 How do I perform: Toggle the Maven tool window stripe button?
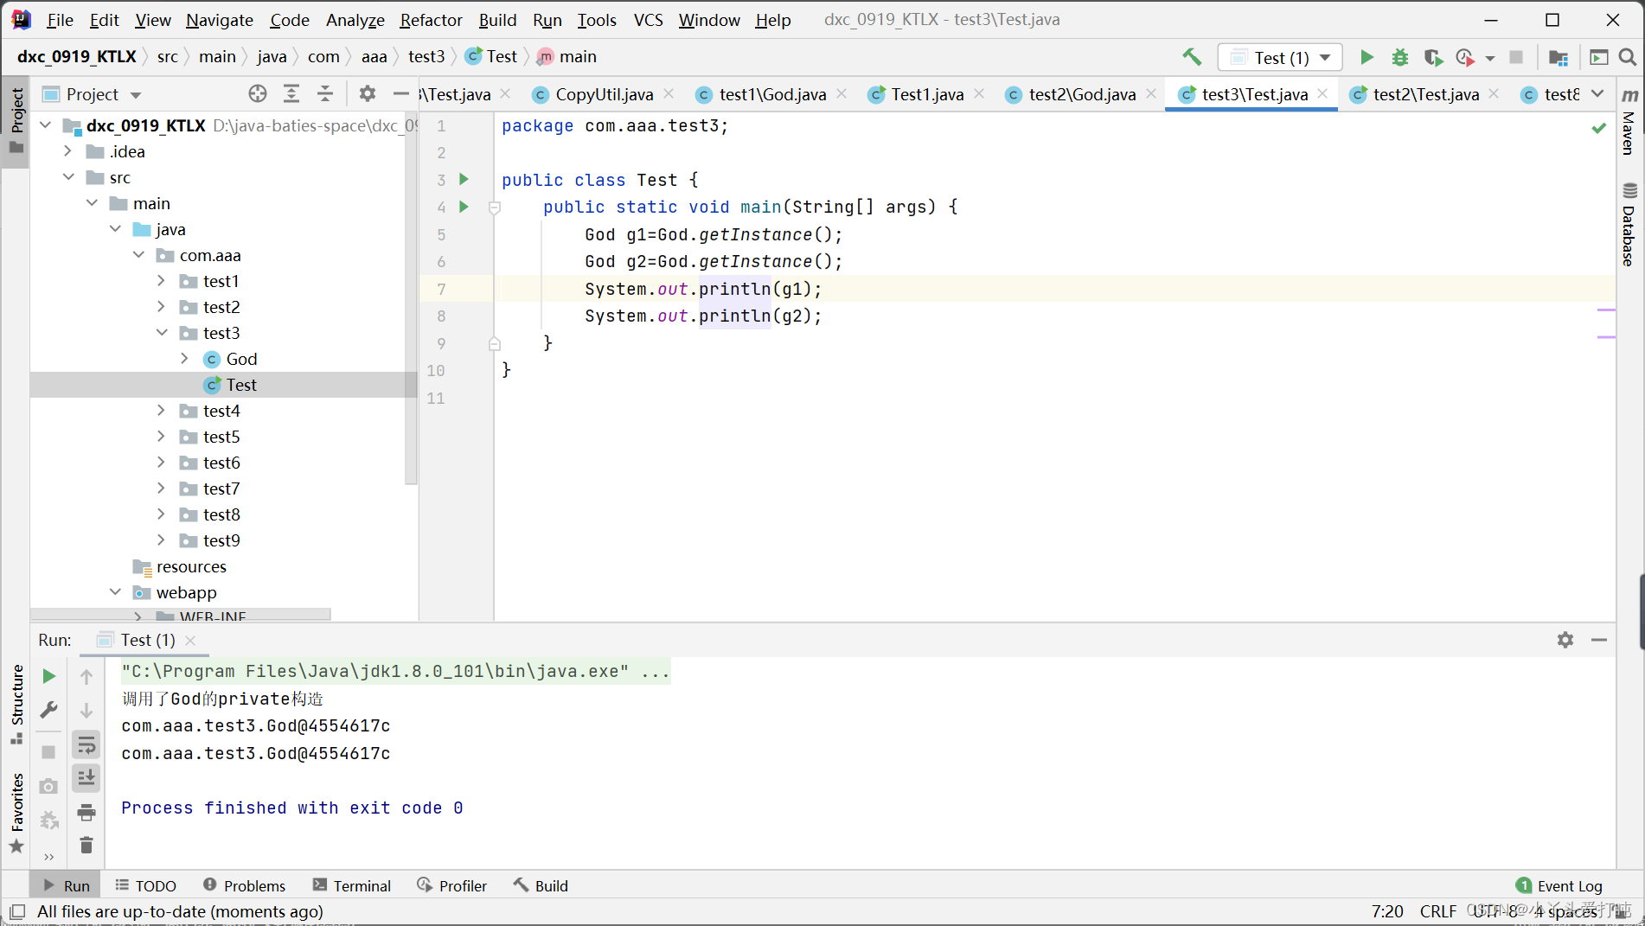(x=1629, y=121)
